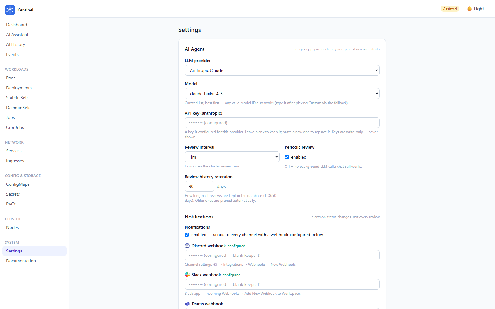Click the configured status next to Slack webhook
The width and height of the screenshot is (495, 309).
pos(232,275)
